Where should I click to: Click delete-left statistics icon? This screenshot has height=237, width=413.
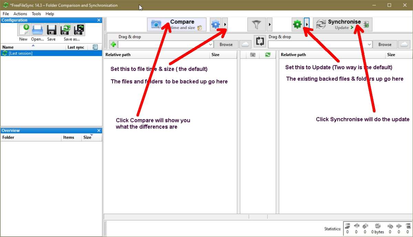(347, 226)
